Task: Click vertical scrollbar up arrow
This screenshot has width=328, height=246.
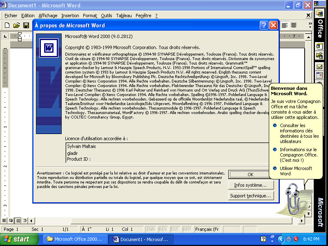Action: 308,38
